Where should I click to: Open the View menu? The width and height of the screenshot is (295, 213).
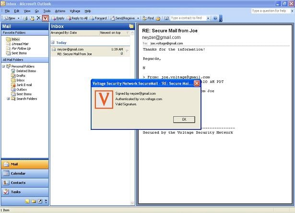[x=27, y=11]
